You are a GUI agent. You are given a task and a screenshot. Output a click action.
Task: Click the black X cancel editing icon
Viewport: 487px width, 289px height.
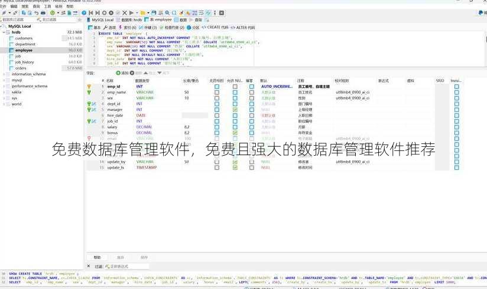(x=125, y=13)
